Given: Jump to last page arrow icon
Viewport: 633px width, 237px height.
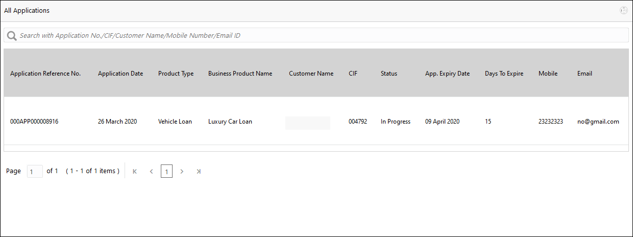Looking at the screenshot, I should click(x=199, y=172).
